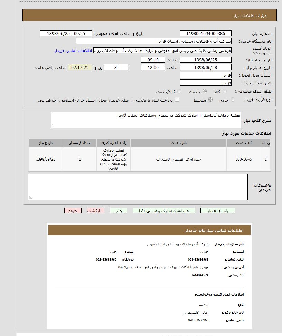Click the استان محل تحویل field

(x=206, y=75)
